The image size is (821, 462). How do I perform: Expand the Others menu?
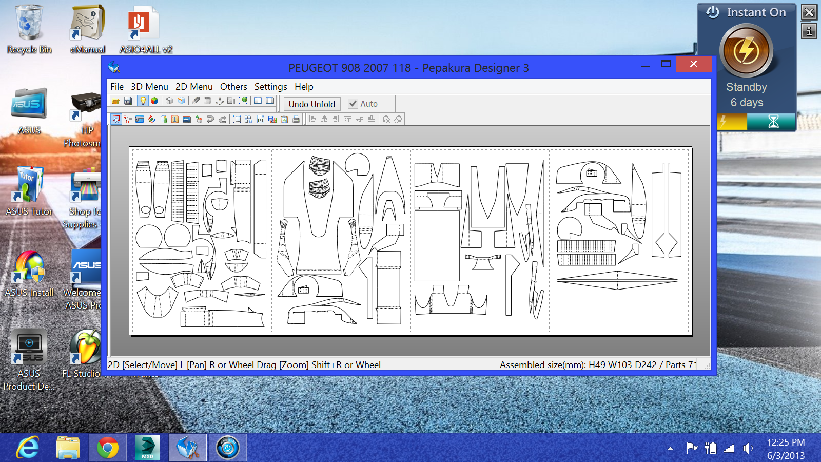(233, 87)
